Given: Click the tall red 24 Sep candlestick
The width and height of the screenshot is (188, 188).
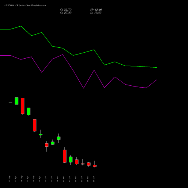Looking at the screenshot, I should 23,106.
